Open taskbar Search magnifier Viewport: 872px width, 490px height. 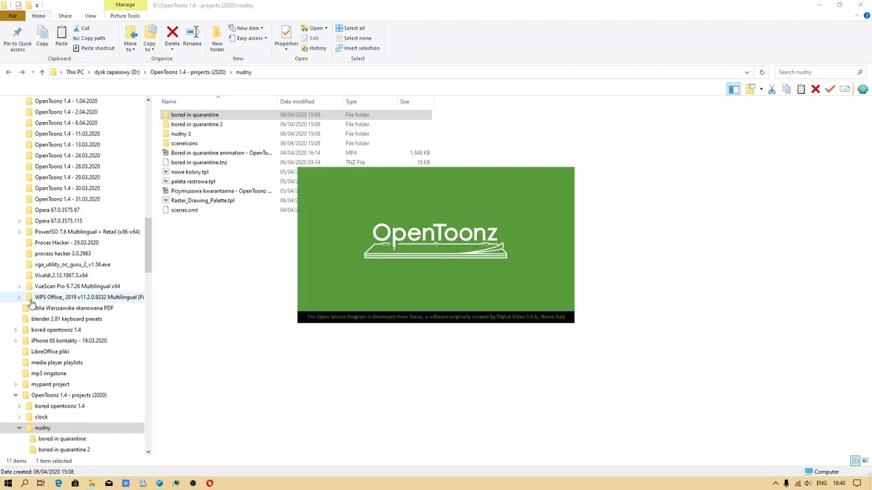[25, 483]
